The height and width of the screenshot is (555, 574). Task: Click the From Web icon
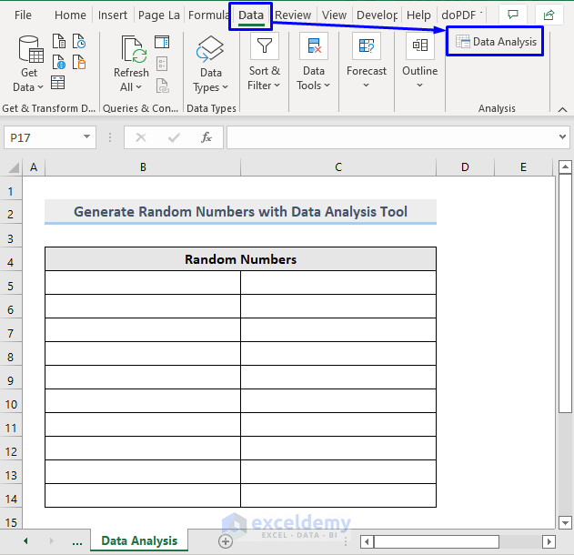pyautogui.click(x=59, y=62)
